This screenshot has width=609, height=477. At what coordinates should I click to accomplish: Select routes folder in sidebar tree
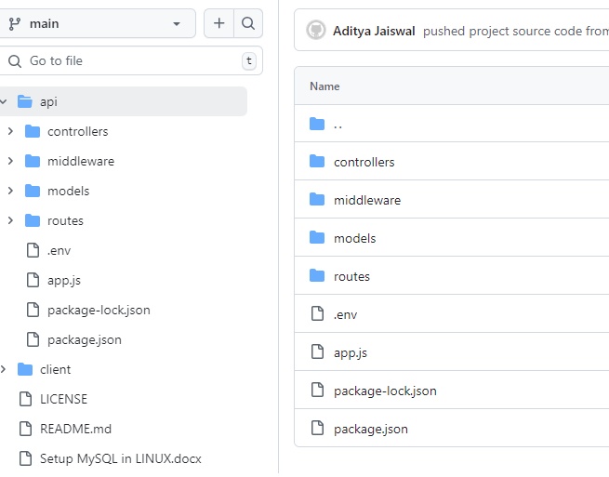65,220
